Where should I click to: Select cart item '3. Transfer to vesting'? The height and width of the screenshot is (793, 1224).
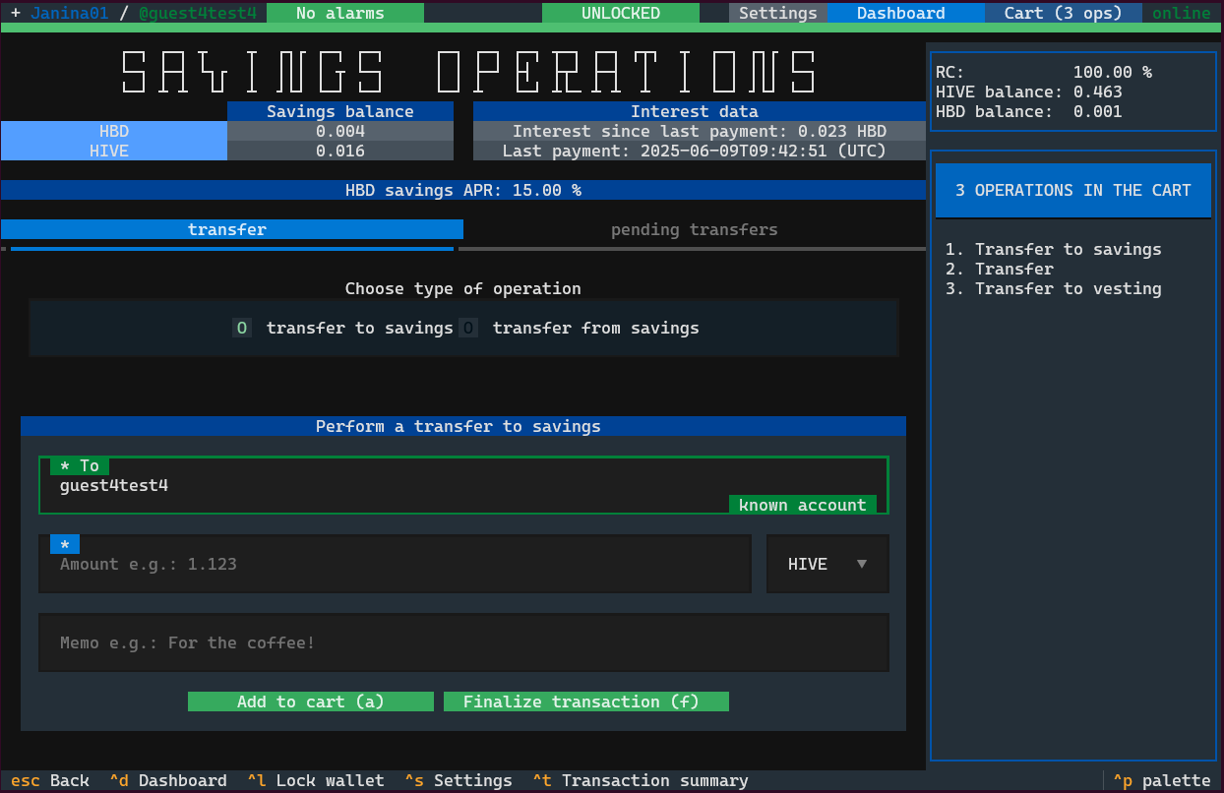[x=1054, y=288]
